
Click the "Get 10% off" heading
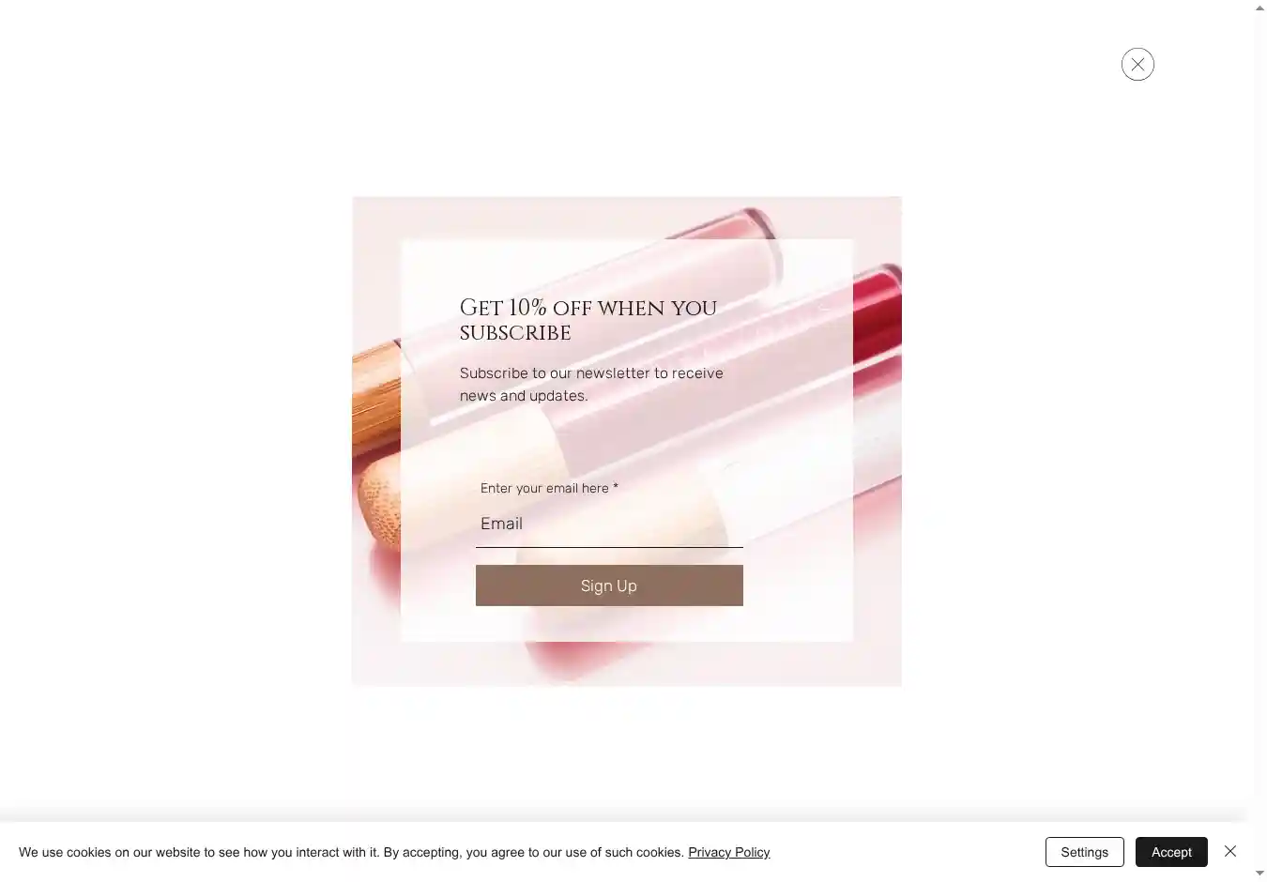(x=588, y=320)
